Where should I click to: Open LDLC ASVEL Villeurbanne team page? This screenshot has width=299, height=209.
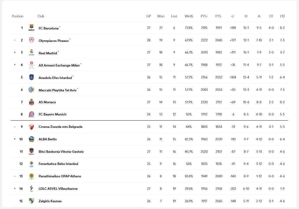pos(58,188)
